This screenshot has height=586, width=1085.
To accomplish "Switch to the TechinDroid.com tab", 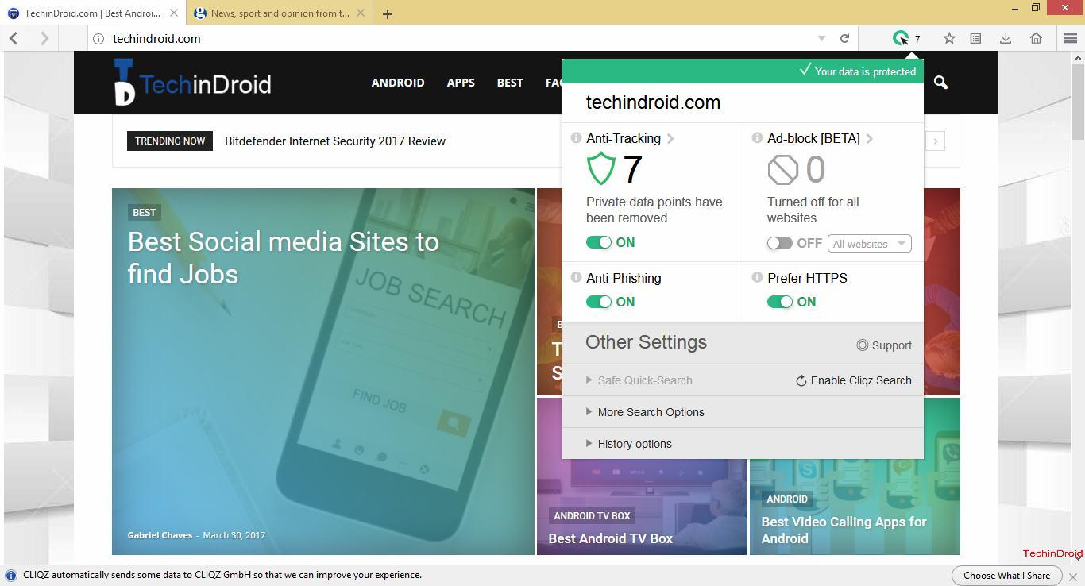I will pyautogui.click(x=94, y=13).
